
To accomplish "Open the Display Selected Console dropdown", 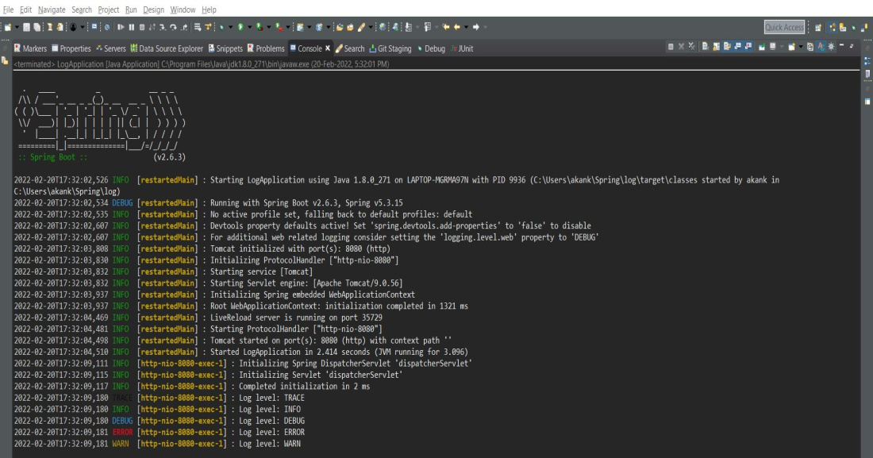I will pos(782,47).
